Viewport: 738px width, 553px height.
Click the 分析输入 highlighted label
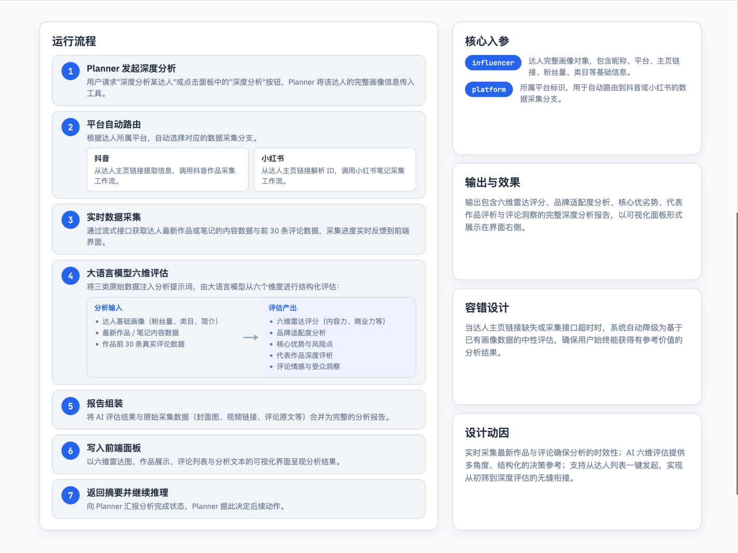pyautogui.click(x=108, y=308)
